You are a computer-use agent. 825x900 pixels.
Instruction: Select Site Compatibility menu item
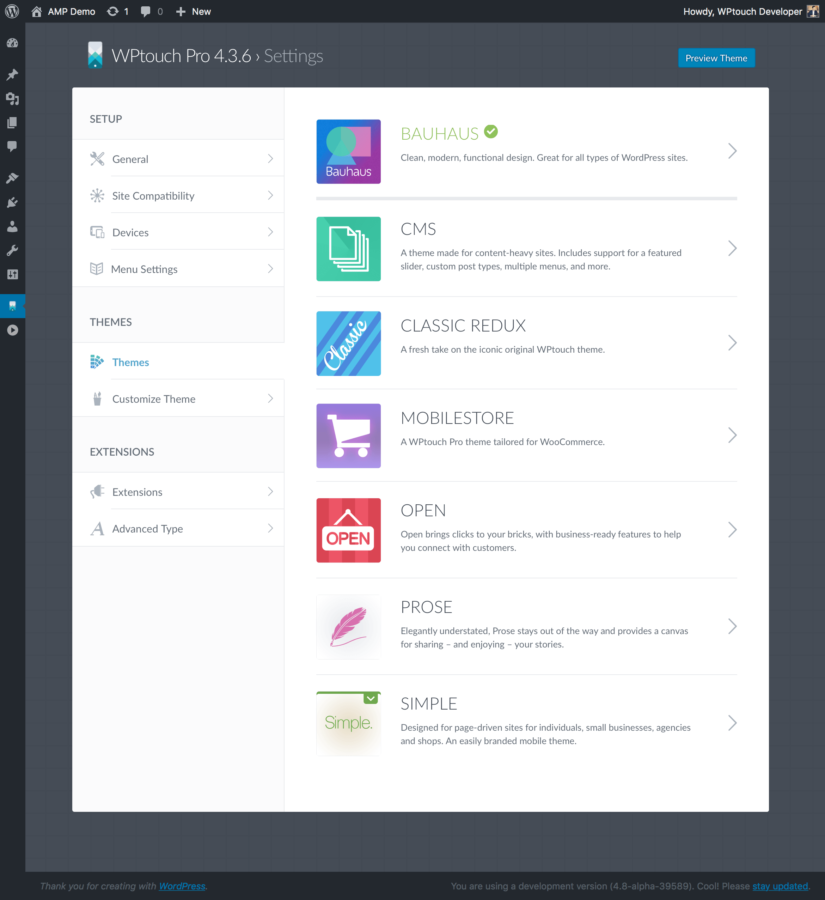click(x=178, y=195)
